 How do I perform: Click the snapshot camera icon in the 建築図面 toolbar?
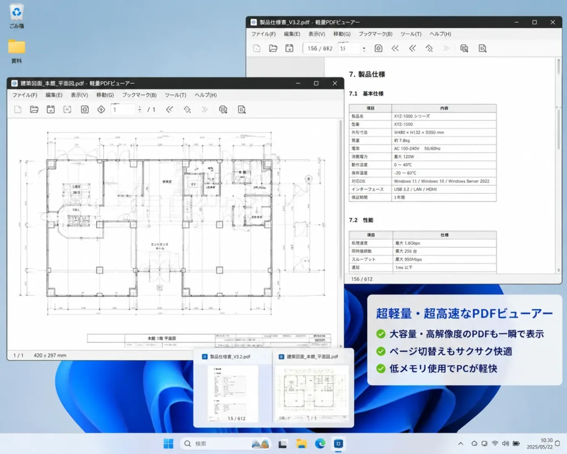click(85, 109)
